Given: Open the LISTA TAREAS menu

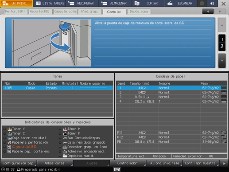Looking at the screenshot, I should pos(50,4).
